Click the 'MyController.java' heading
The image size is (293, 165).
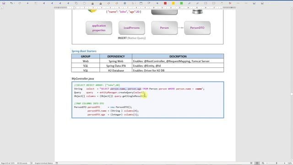tap(83, 79)
